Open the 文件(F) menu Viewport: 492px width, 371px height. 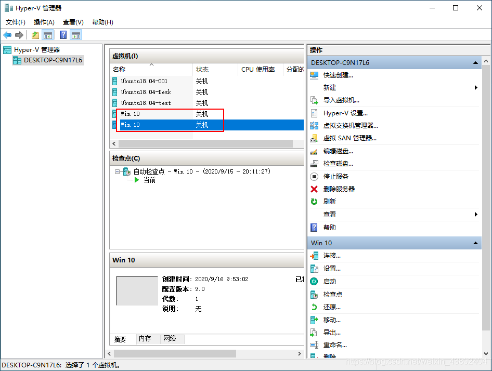coord(16,22)
